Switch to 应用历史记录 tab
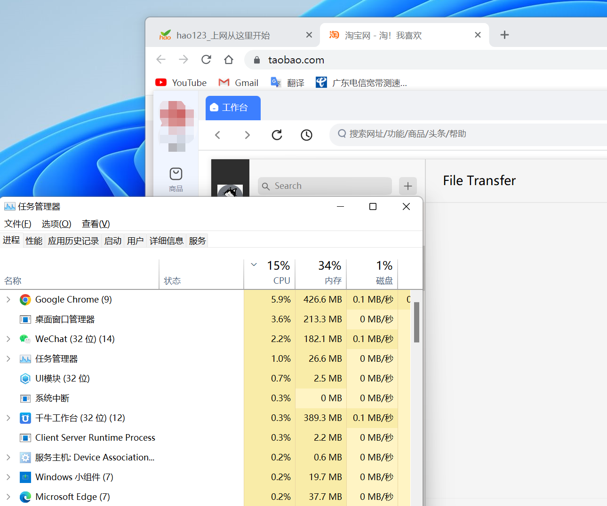This screenshot has width=607, height=506. pyautogui.click(x=73, y=241)
